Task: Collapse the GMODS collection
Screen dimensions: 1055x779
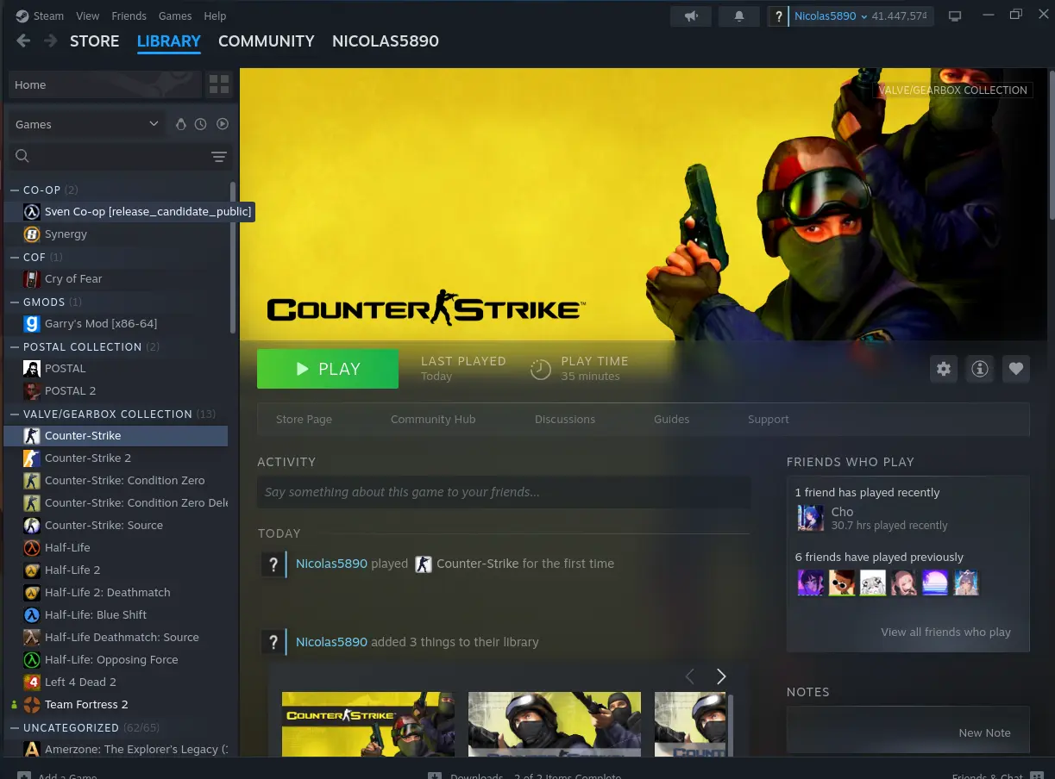Action: click(14, 302)
